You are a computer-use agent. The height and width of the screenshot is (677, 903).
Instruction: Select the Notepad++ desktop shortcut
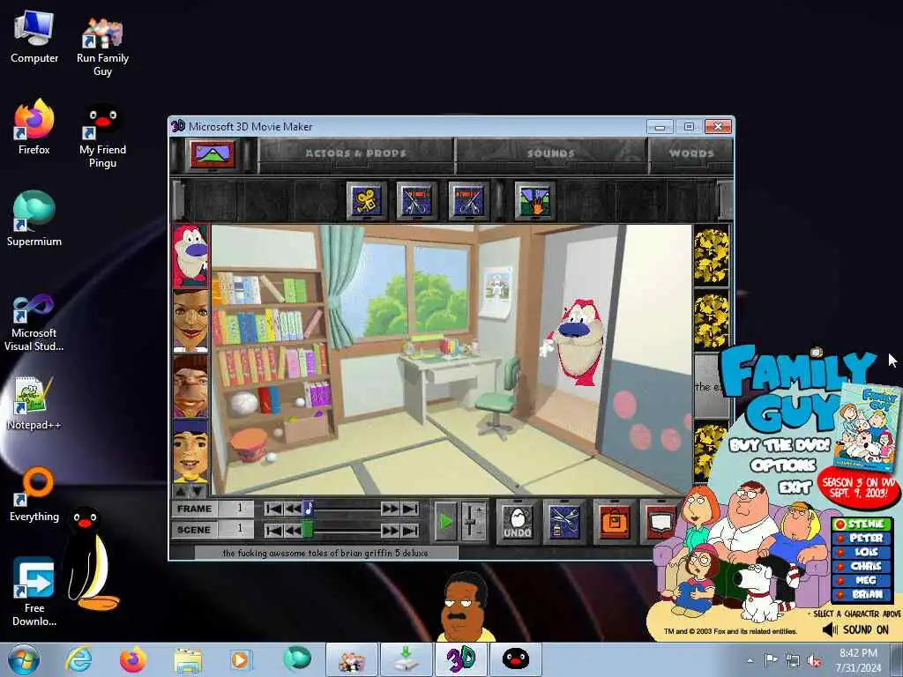point(34,403)
